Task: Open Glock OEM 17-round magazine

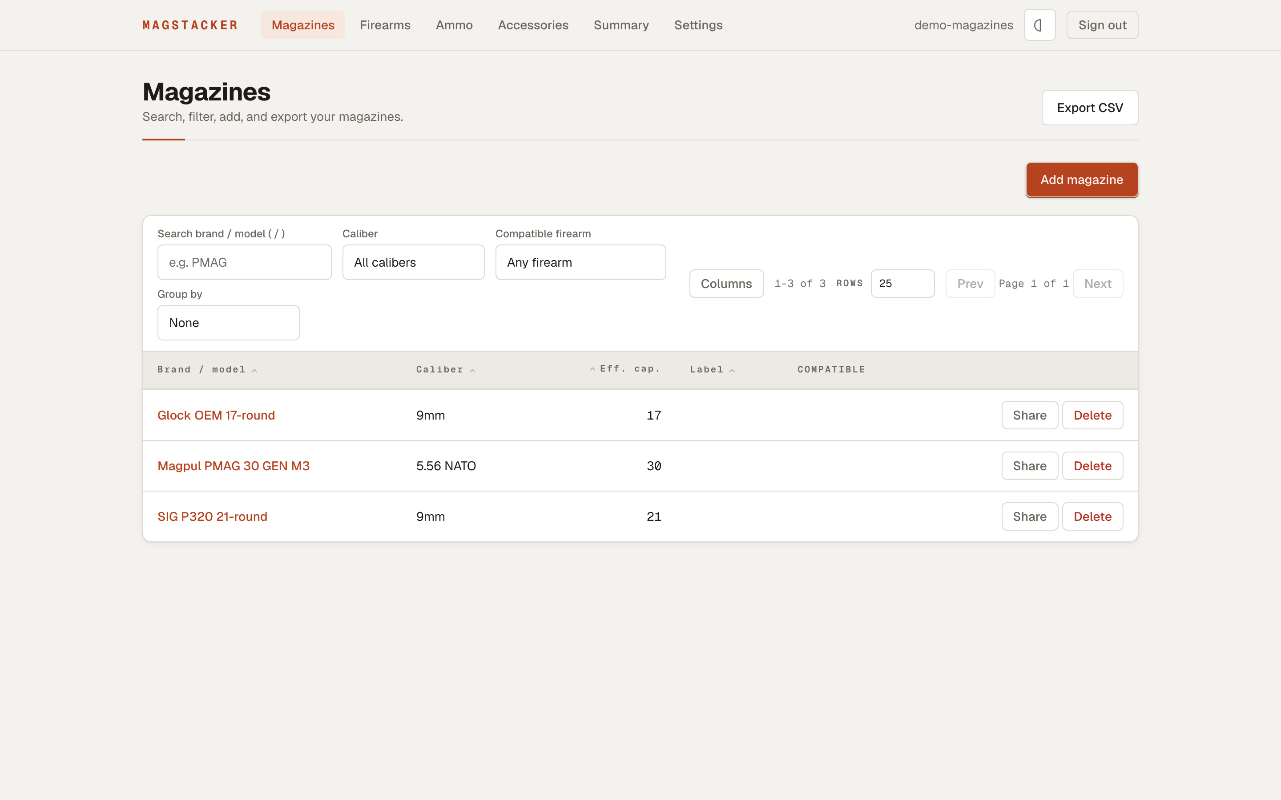Action: click(x=216, y=416)
